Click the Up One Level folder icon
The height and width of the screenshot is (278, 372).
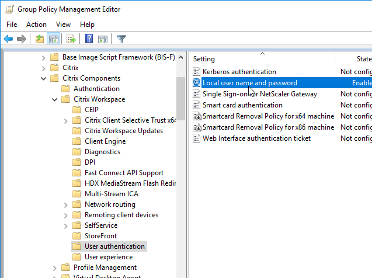39,39
